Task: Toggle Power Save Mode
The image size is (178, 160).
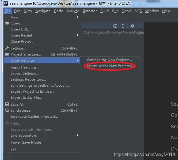Action: (42, 142)
